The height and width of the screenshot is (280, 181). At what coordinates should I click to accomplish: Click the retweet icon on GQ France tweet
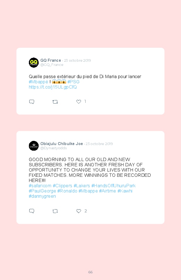(55, 102)
